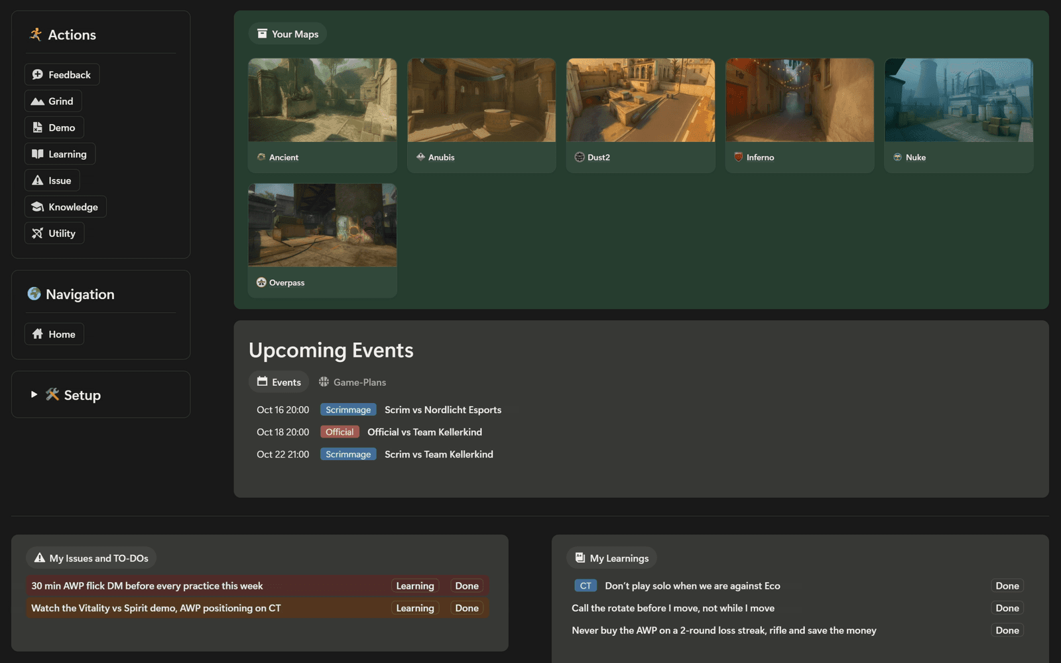Click the Ancient map badge icon
This screenshot has width=1061, height=663.
coord(261,157)
